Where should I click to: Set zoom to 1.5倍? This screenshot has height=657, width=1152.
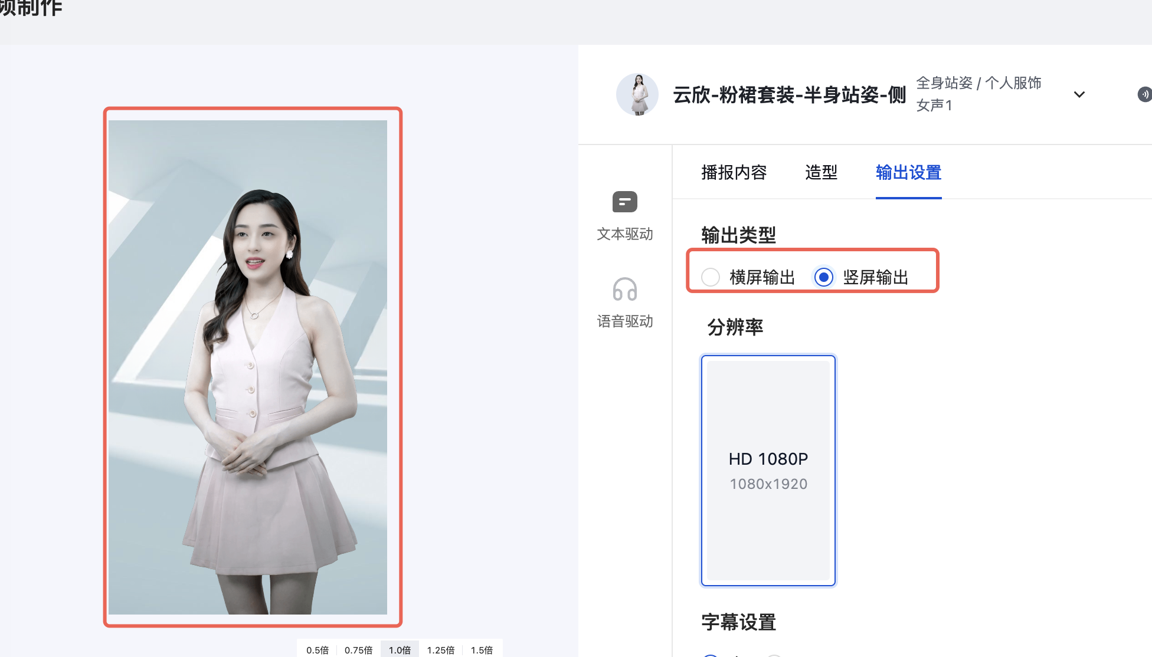(482, 650)
